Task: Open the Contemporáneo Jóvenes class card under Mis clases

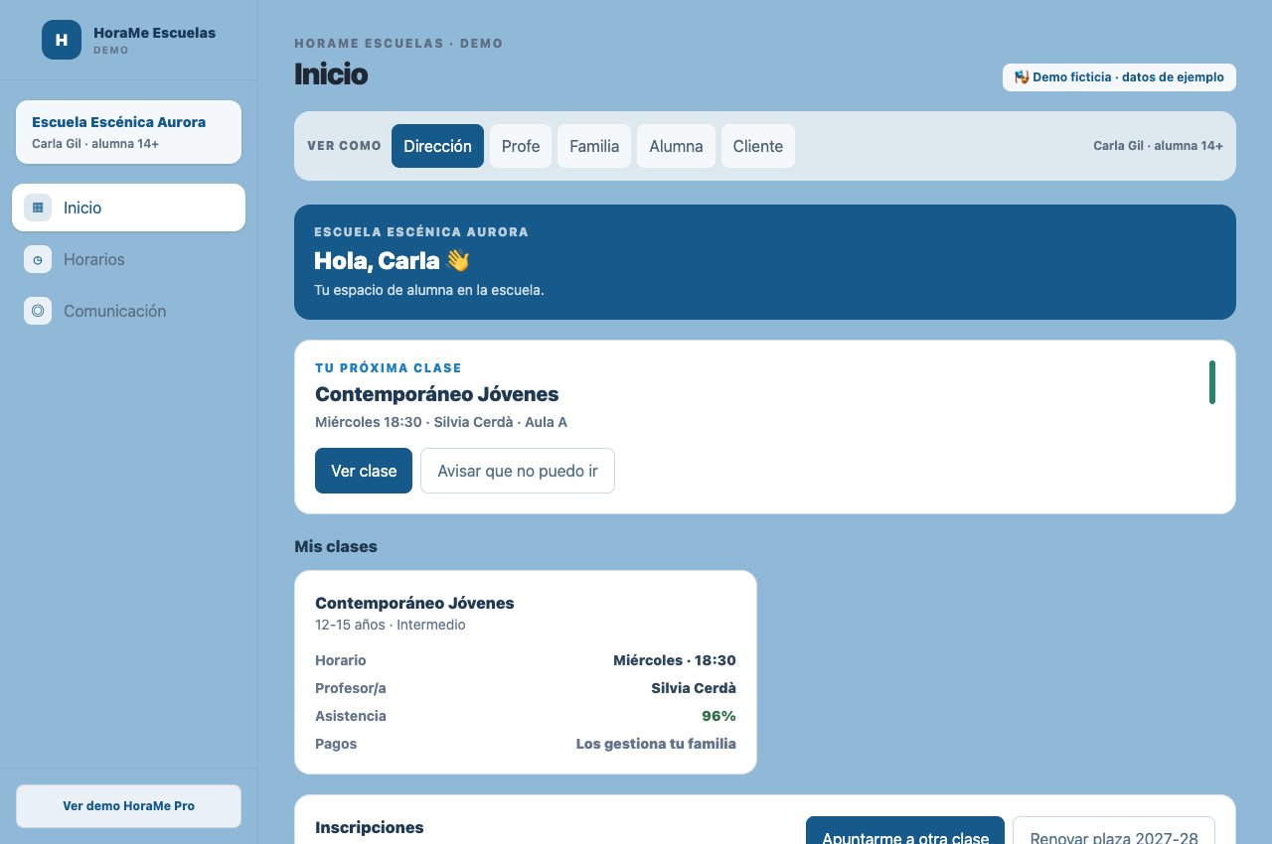Action: pos(526,672)
